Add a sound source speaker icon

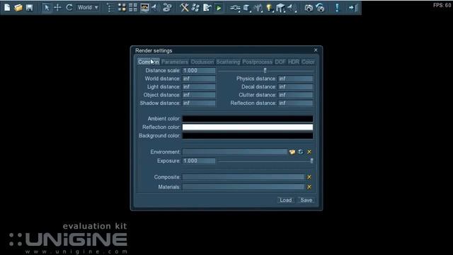[292, 8]
